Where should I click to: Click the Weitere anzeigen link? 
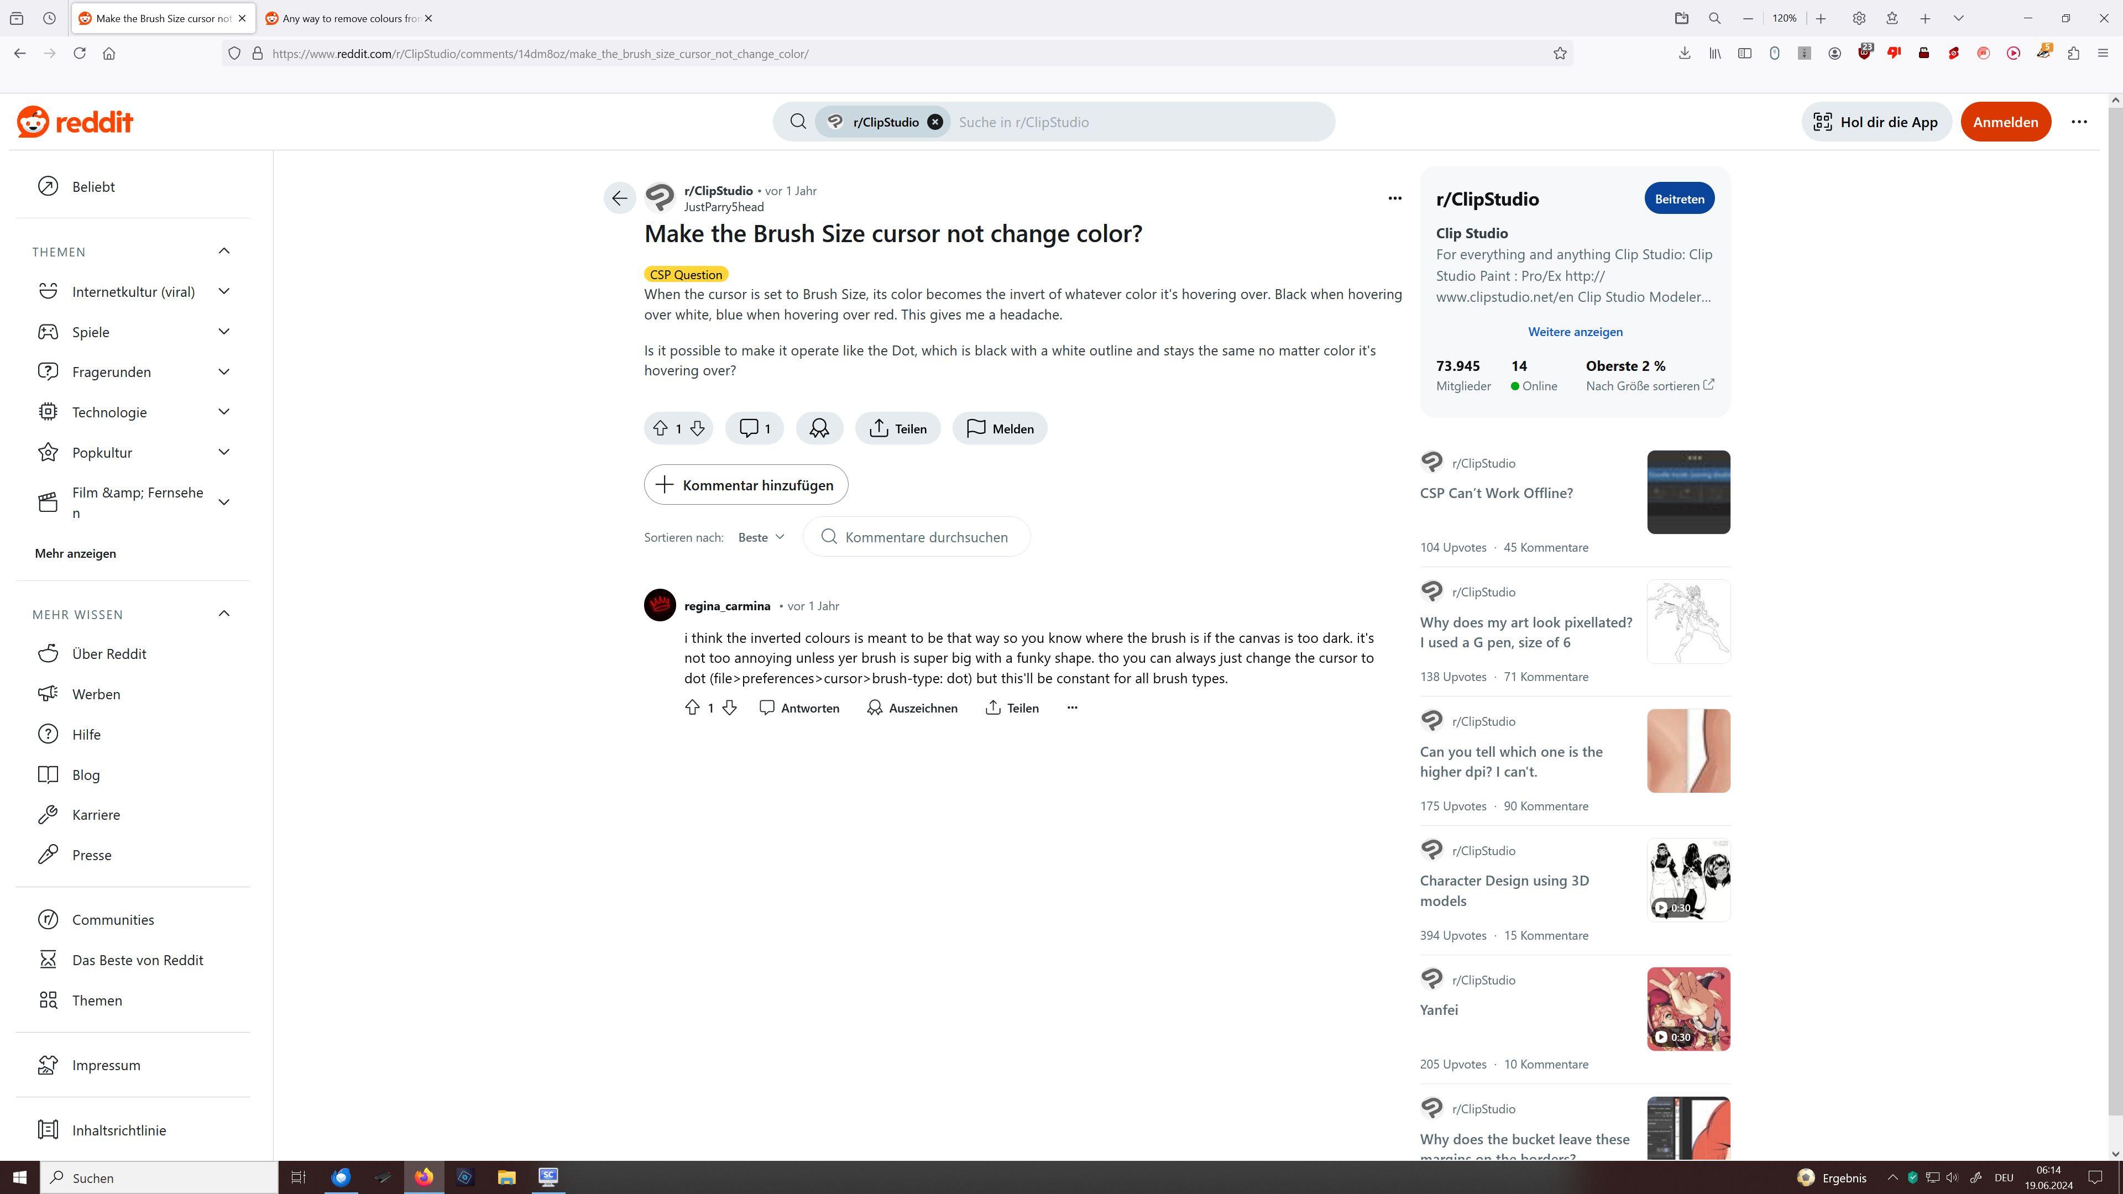point(1575,332)
